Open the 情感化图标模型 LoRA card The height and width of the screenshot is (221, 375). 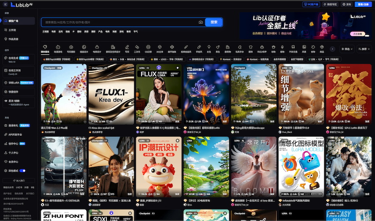point(301,167)
